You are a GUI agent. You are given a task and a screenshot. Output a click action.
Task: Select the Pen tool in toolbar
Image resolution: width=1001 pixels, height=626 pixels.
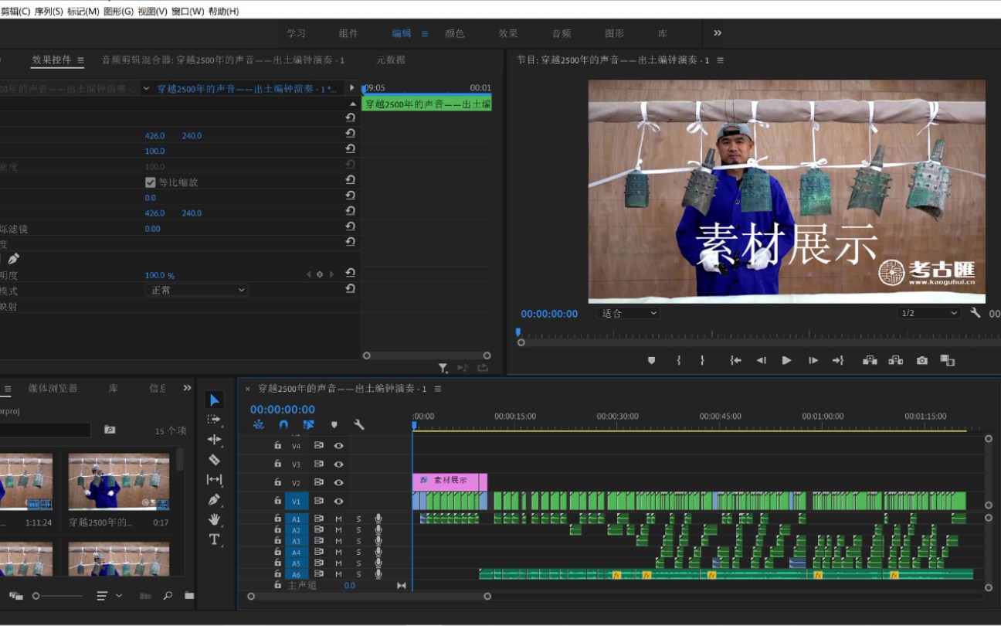(x=214, y=499)
